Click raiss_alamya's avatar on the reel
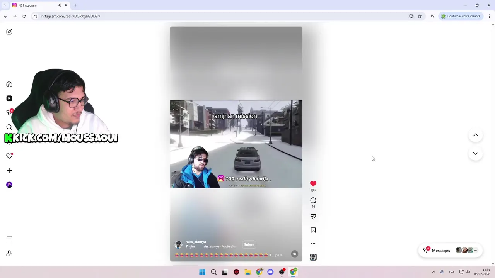This screenshot has height=278, width=495. coord(179,244)
